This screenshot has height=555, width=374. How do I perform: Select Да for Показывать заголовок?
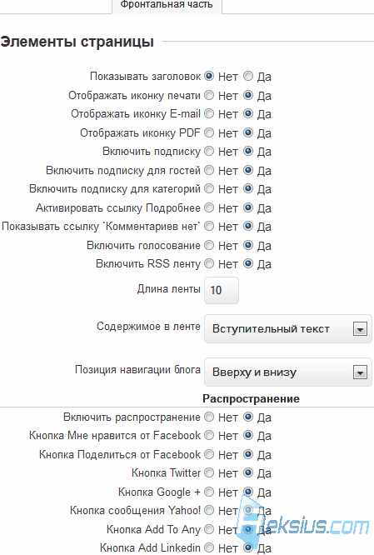click(x=248, y=76)
